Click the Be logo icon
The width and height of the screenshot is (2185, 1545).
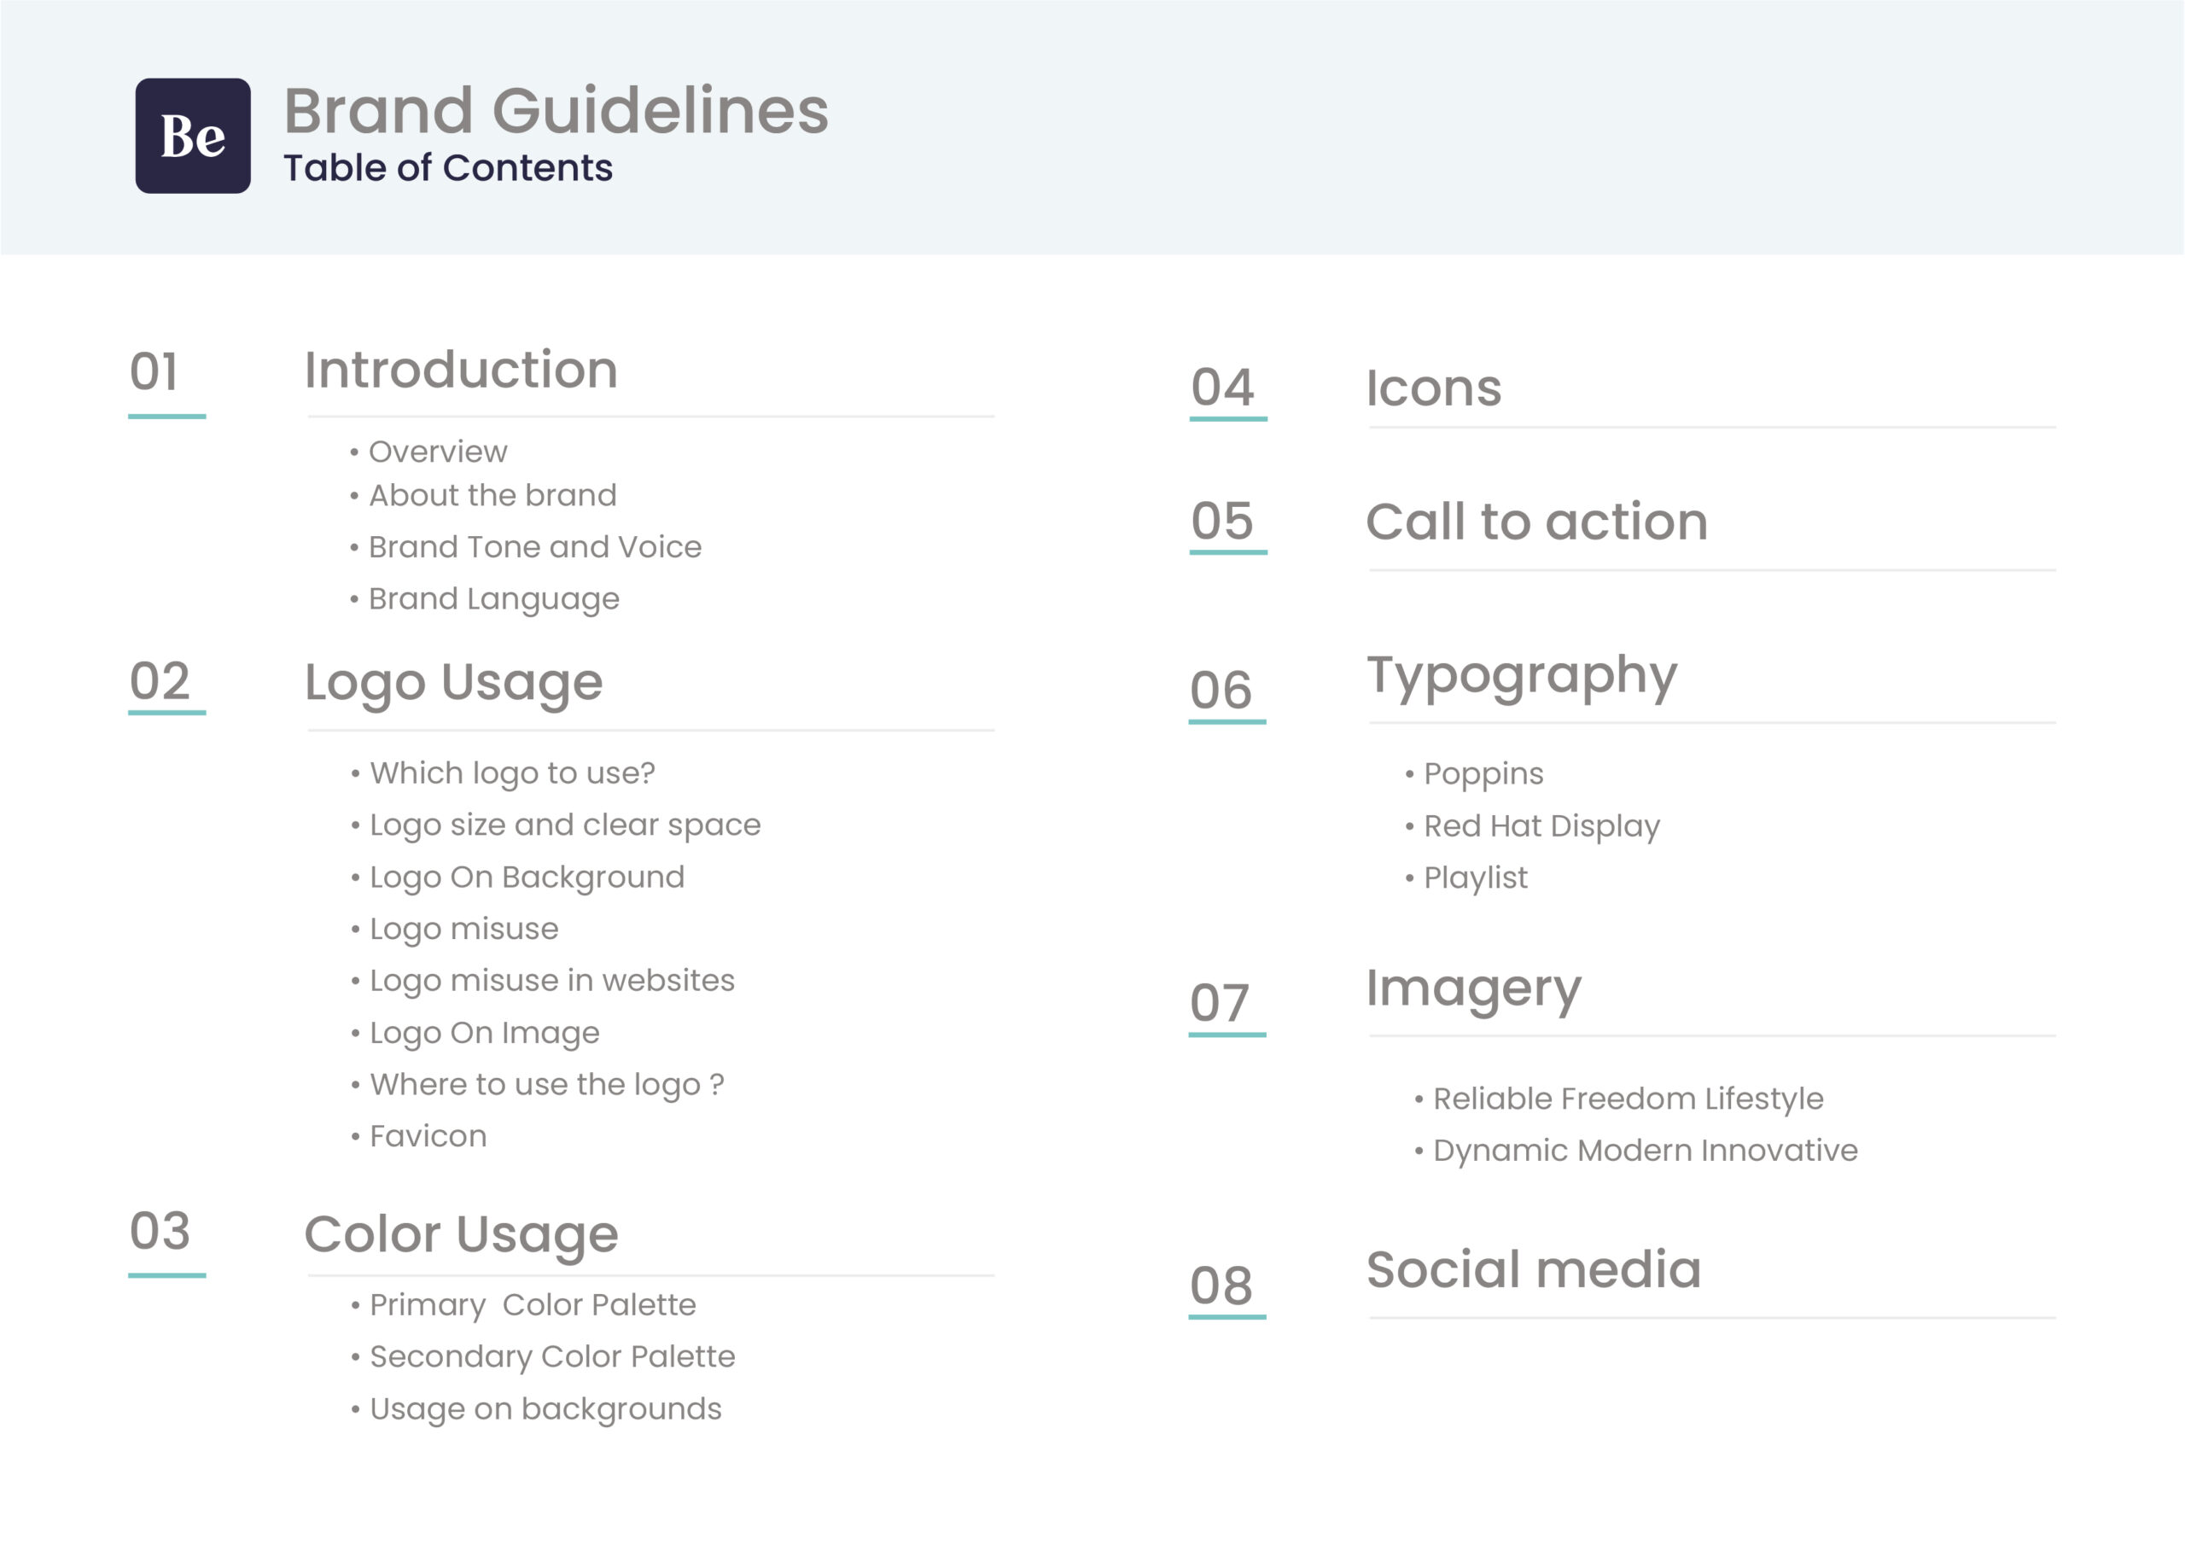(192, 136)
